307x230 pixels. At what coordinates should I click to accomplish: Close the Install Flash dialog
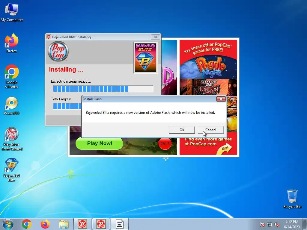click(221, 99)
